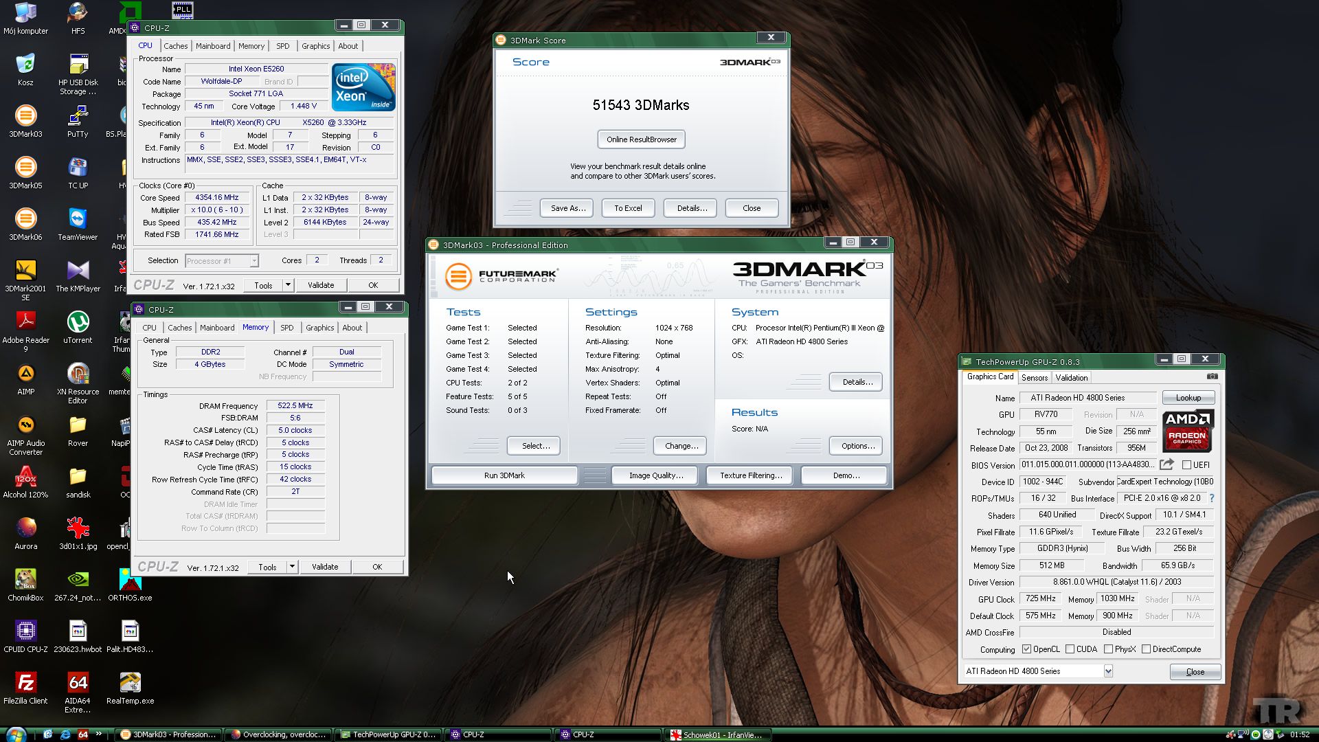Click Change settings button in 3DMark03

[681, 446]
